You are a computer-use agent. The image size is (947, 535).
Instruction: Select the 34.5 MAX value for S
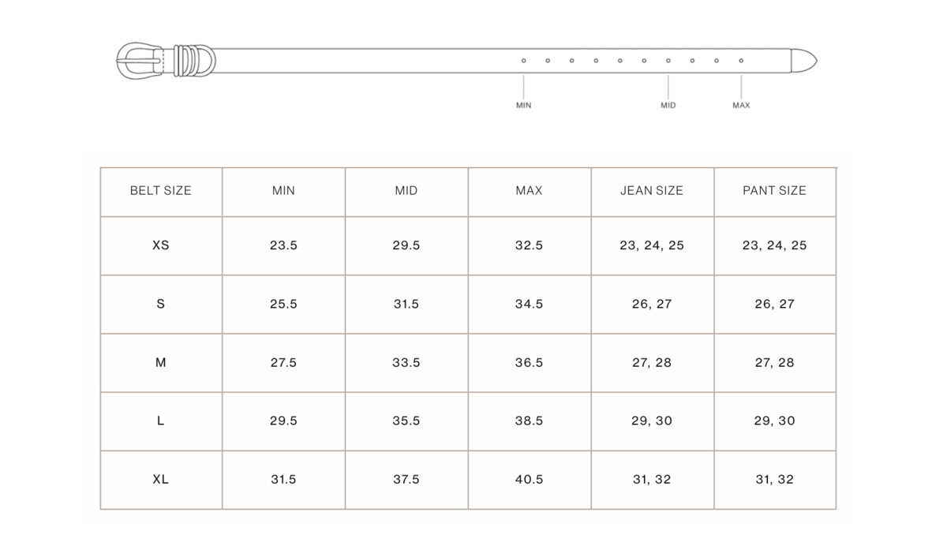529,304
